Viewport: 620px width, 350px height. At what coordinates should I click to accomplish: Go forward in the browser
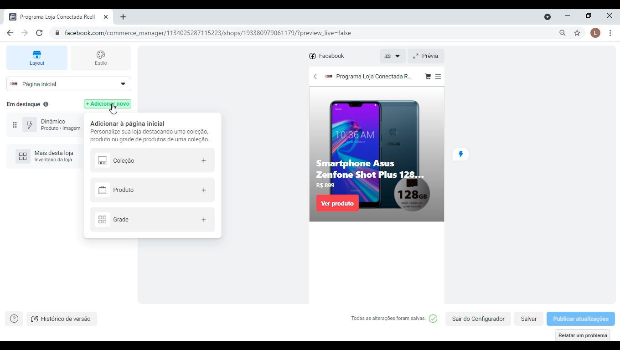25,33
